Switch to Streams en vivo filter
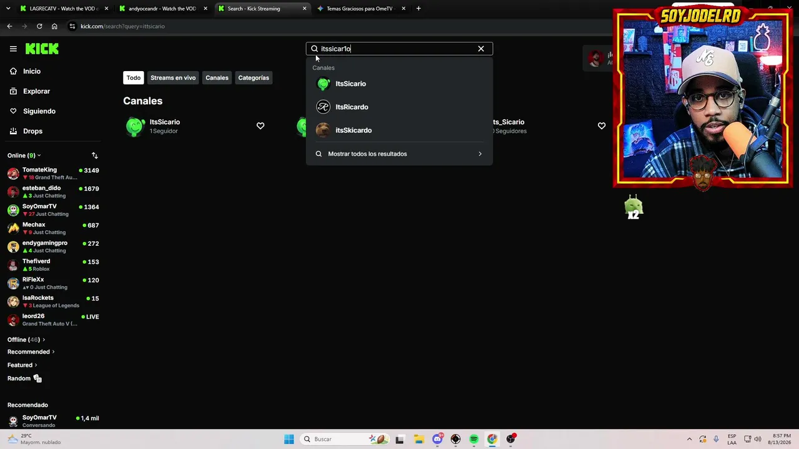 pos(173,78)
